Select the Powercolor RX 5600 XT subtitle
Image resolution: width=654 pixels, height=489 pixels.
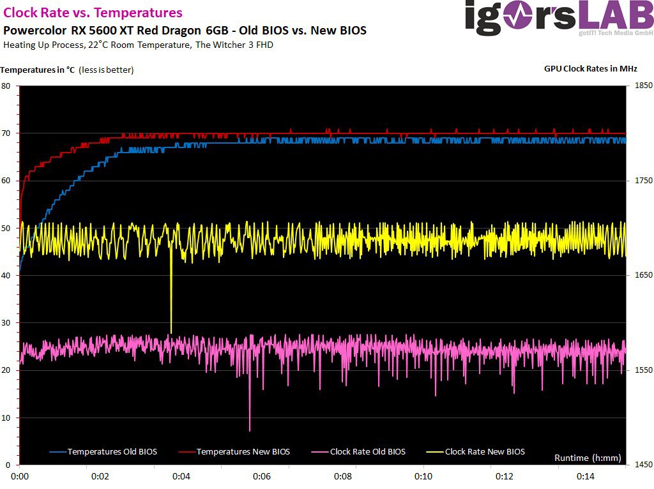point(185,31)
